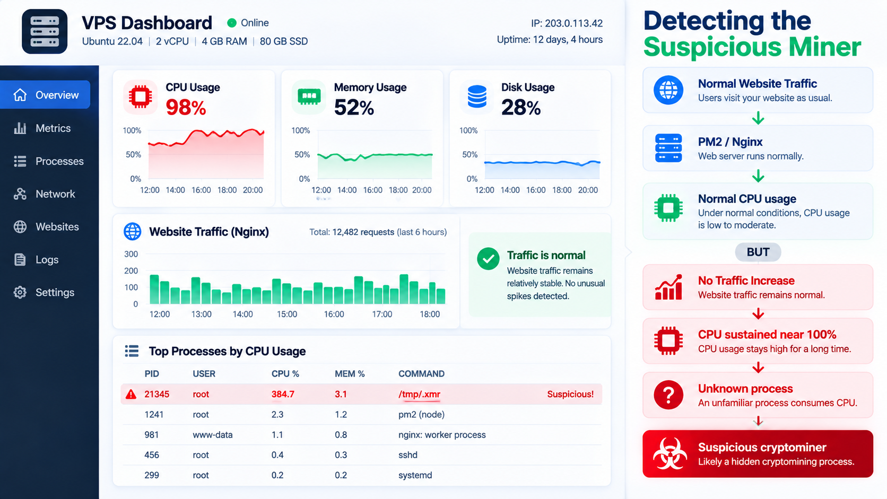Click the Websites globe icon in sidebar

click(20, 227)
